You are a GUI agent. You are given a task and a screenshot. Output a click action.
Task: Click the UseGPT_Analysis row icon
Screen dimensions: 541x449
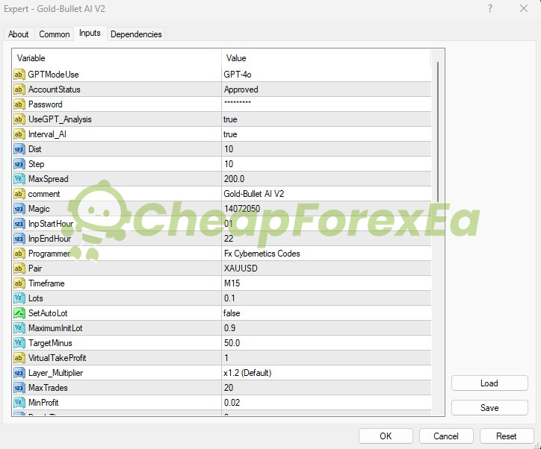(19, 119)
